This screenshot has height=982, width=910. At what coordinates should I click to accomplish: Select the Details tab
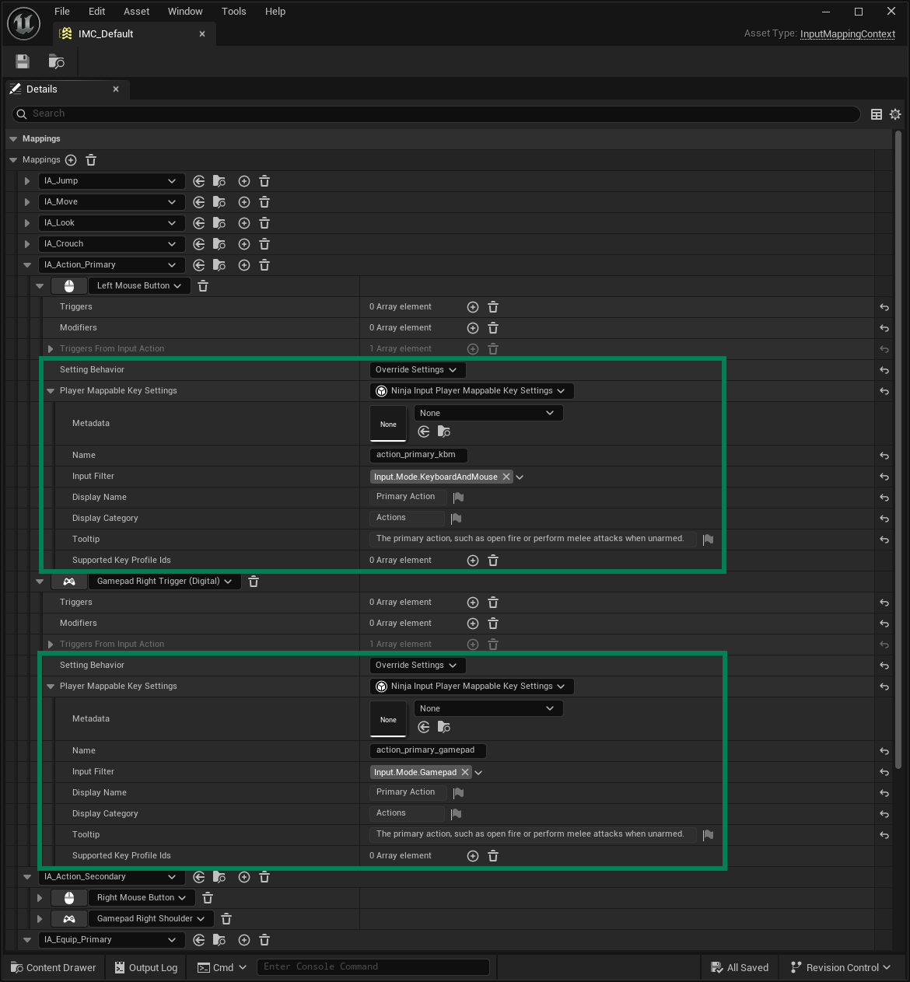click(x=40, y=89)
